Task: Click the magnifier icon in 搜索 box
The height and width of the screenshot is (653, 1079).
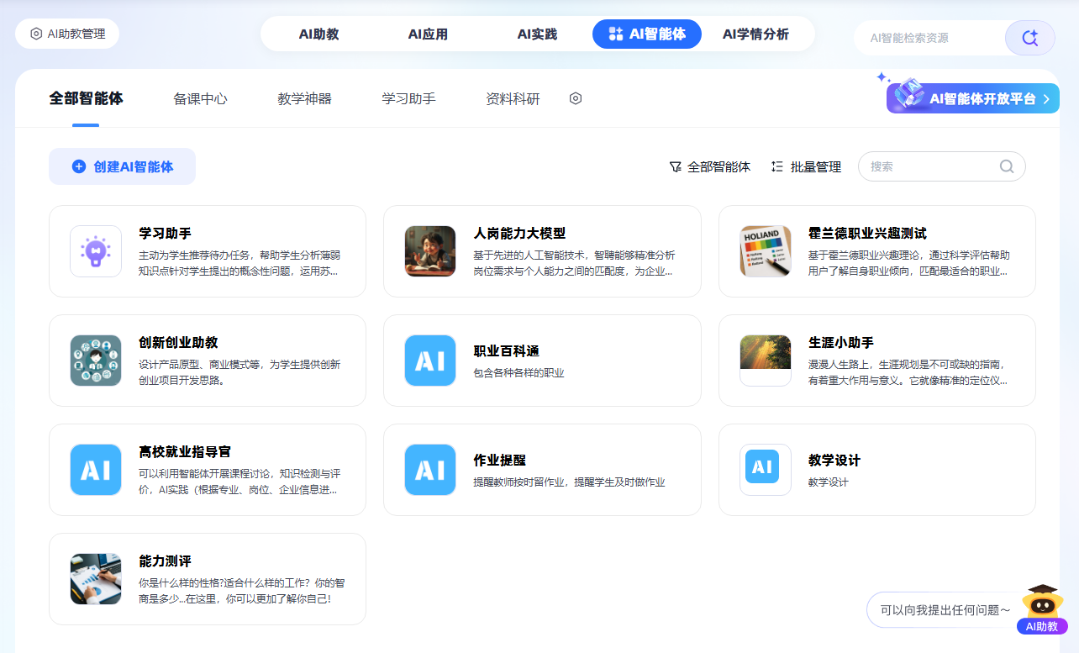Action: (1006, 166)
